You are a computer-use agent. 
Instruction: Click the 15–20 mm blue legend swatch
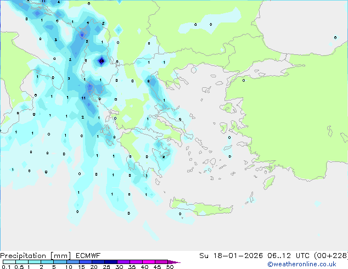click(86, 262)
